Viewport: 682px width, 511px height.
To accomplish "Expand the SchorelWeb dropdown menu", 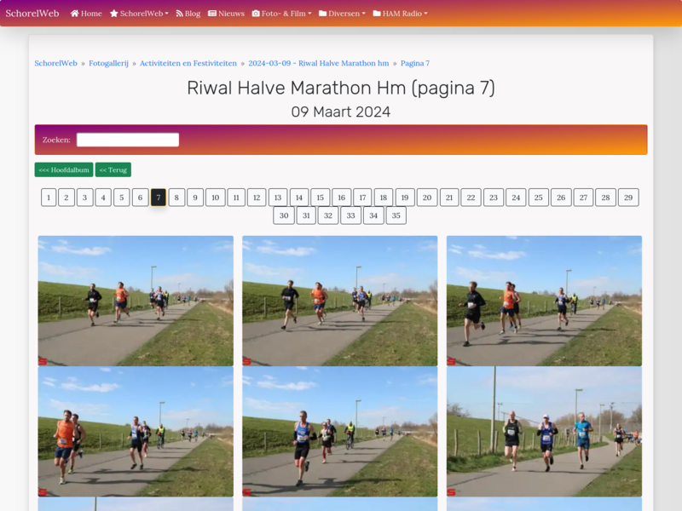I will coord(139,14).
